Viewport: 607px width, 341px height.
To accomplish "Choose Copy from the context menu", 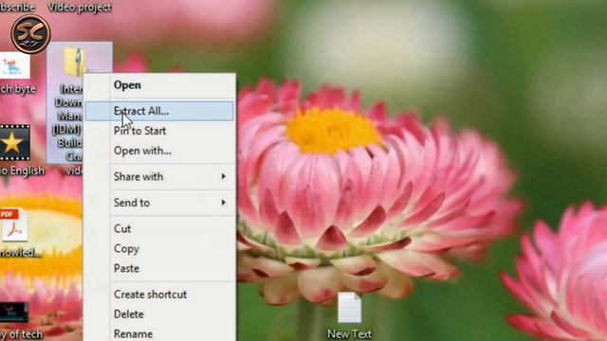I will [159, 248].
